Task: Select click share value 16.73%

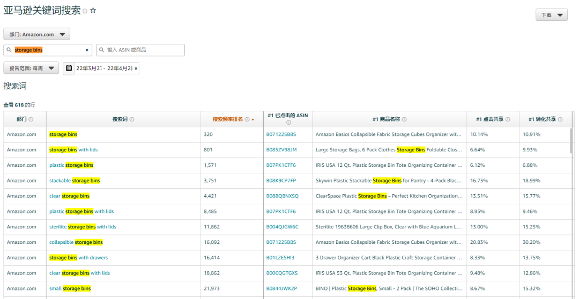Action: pos(479,181)
